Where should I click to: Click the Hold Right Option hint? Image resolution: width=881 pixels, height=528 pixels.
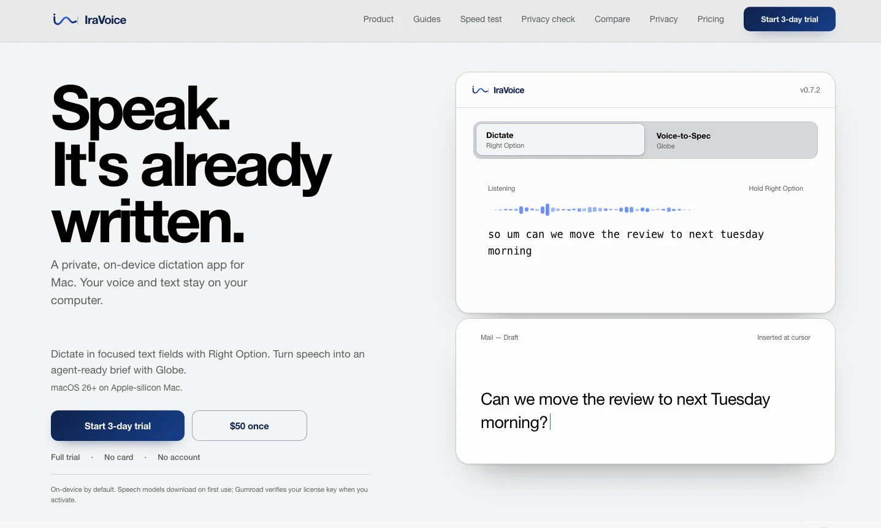[776, 188]
